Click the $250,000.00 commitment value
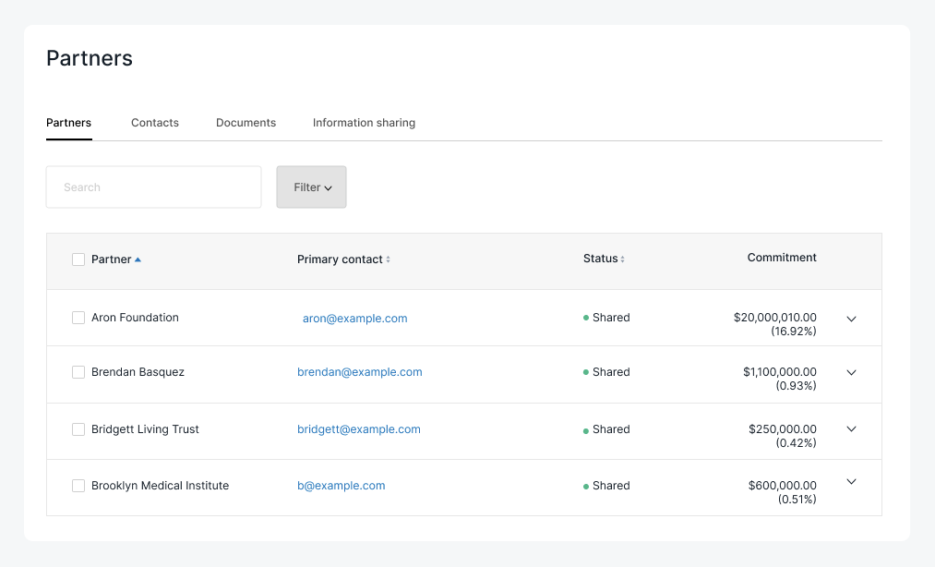 pos(783,429)
